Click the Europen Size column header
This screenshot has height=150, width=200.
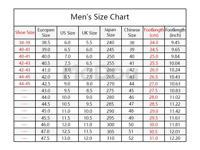[46, 32]
